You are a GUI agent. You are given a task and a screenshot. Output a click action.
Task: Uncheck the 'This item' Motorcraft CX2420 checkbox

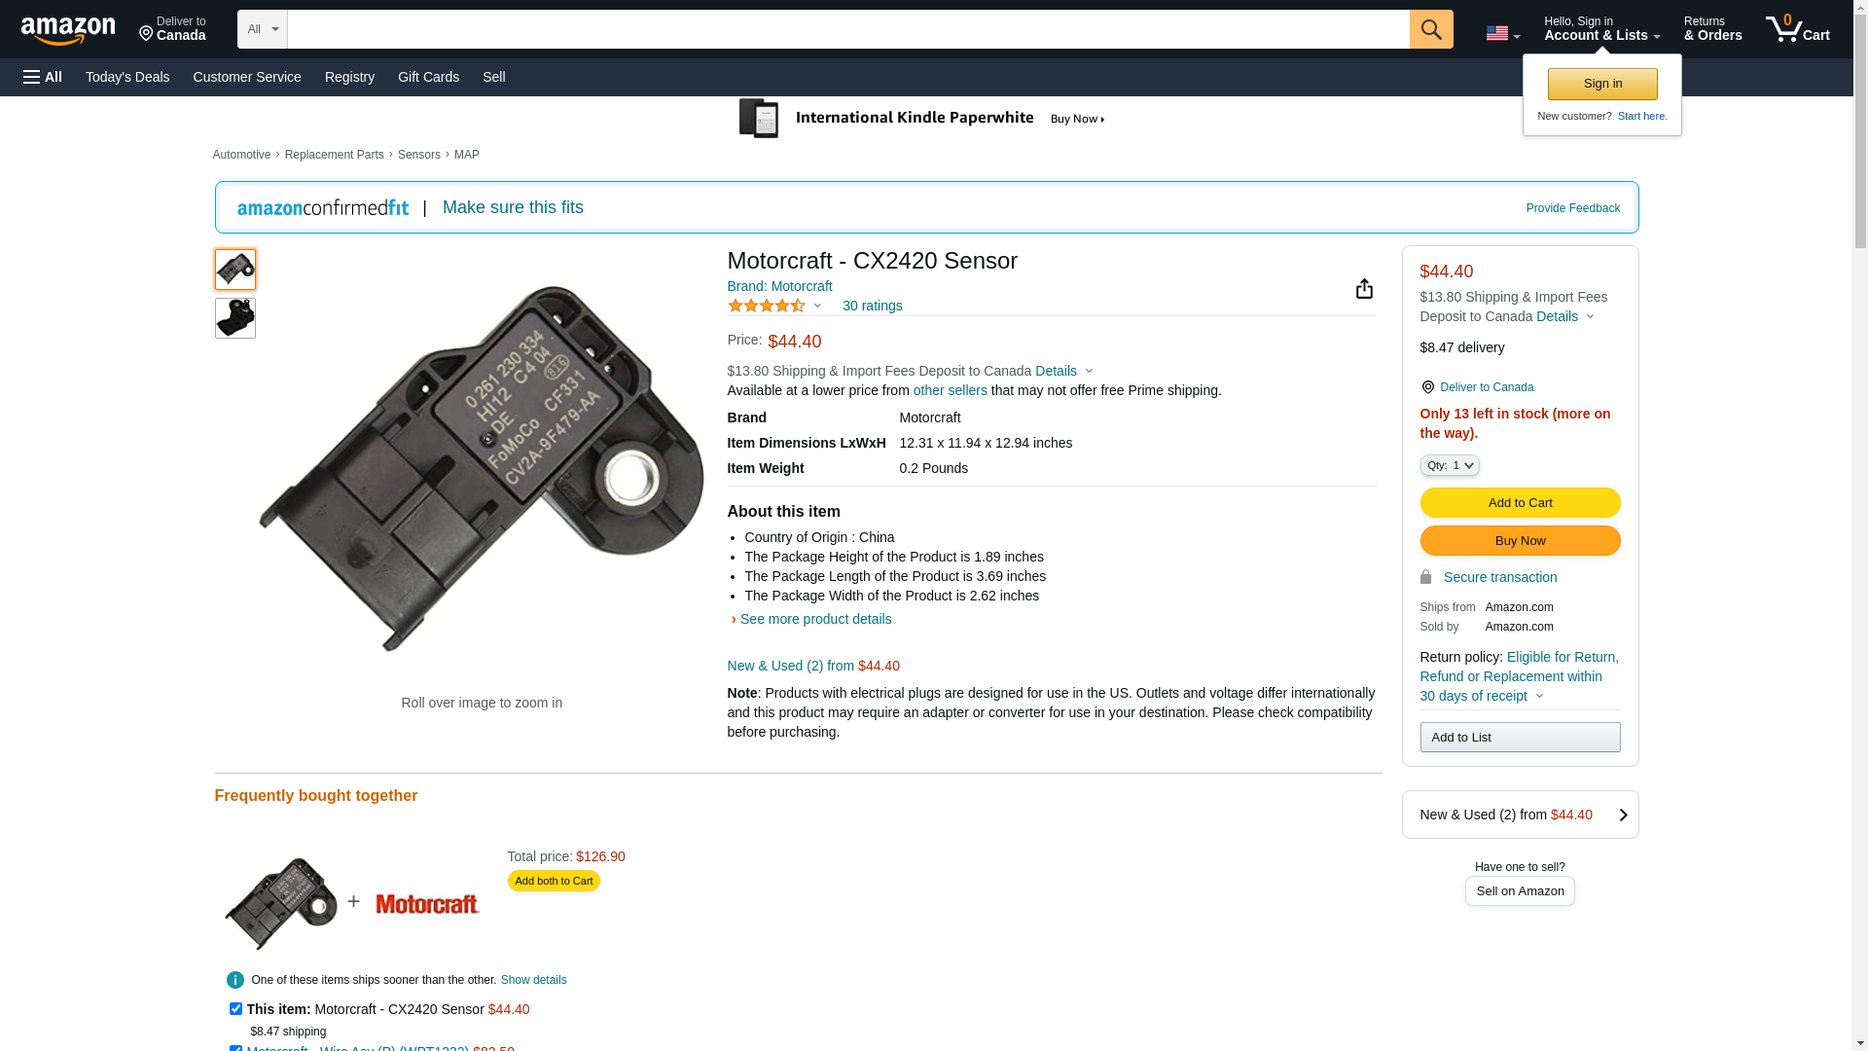coord(235,1009)
